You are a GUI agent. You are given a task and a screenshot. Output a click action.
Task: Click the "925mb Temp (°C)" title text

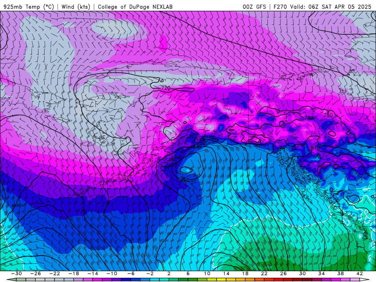point(29,7)
